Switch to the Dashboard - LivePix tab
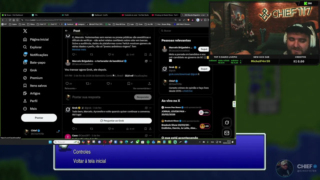Viewport: 320px width, 180px height. click(x=101, y=15)
